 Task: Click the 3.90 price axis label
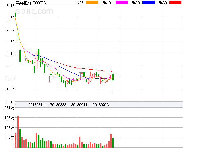[x=10, y=66]
